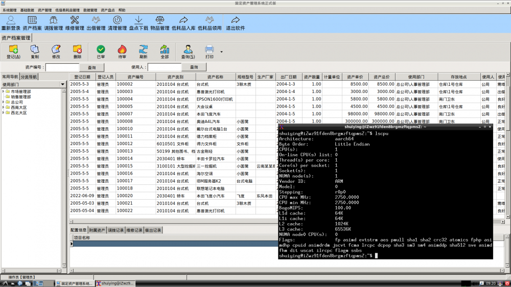Focus the 资产编号 input field
Image resolution: width=511 pixels, height=287 pixels.
pos(62,67)
